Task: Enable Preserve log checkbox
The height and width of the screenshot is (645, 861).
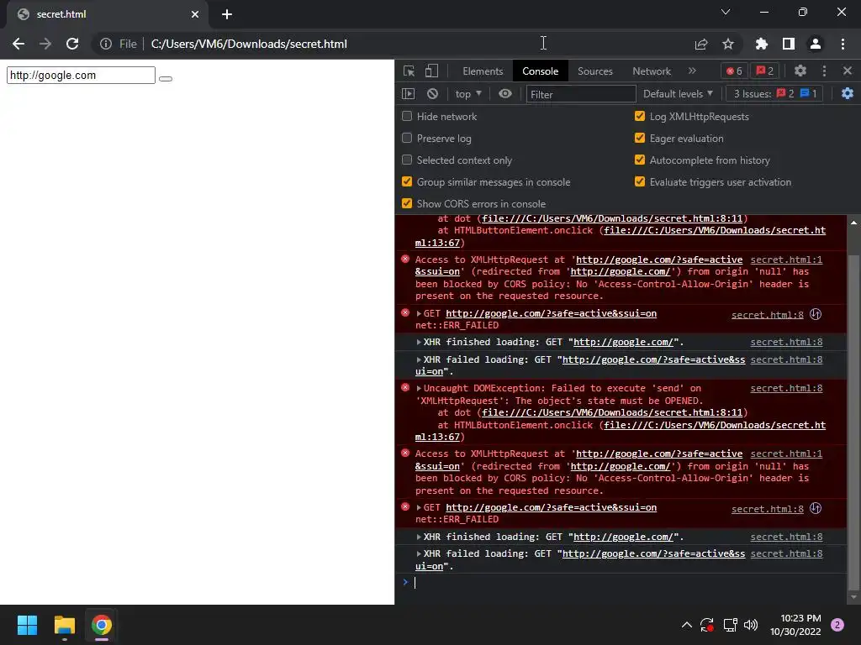Action: [x=407, y=139]
